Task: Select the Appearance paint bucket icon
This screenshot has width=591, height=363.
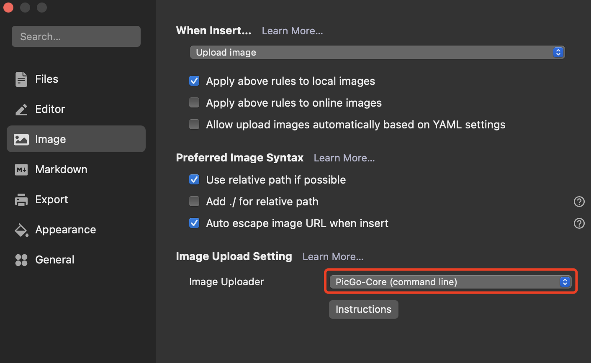Action: [21, 230]
